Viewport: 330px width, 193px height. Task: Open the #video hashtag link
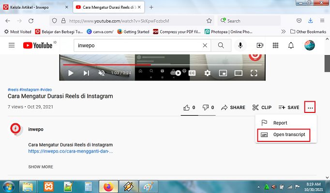pyautogui.click(x=46, y=90)
